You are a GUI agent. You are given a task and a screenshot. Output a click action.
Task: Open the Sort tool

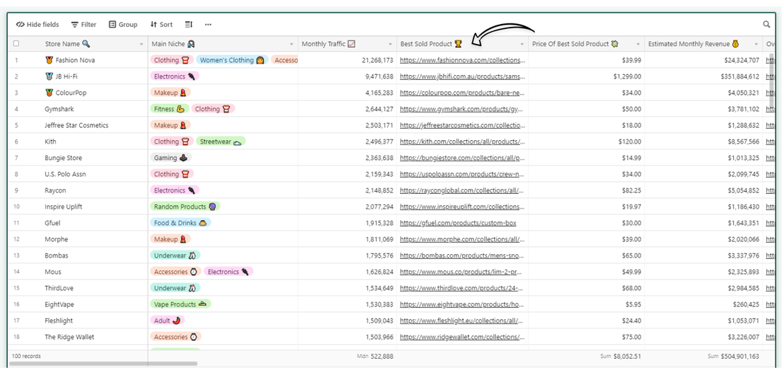coord(161,25)
